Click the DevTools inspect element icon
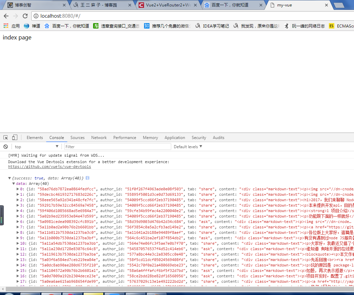Screen dimensions: 354x295 (6, 138)
